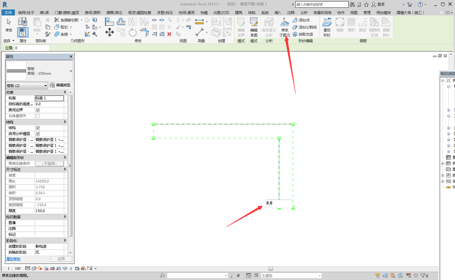
Task: Click the properties panel vertical scrollbar
Action: click(x=71, y=165)
